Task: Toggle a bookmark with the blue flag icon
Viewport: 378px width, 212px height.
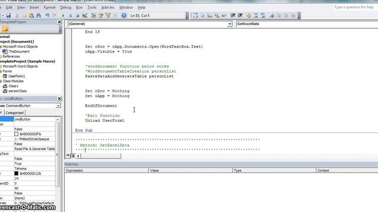Action: coord(272,16)
